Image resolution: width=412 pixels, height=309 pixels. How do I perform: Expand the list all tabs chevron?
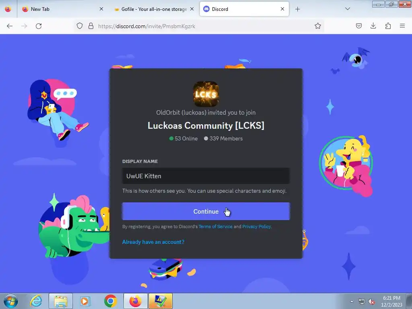347,9
